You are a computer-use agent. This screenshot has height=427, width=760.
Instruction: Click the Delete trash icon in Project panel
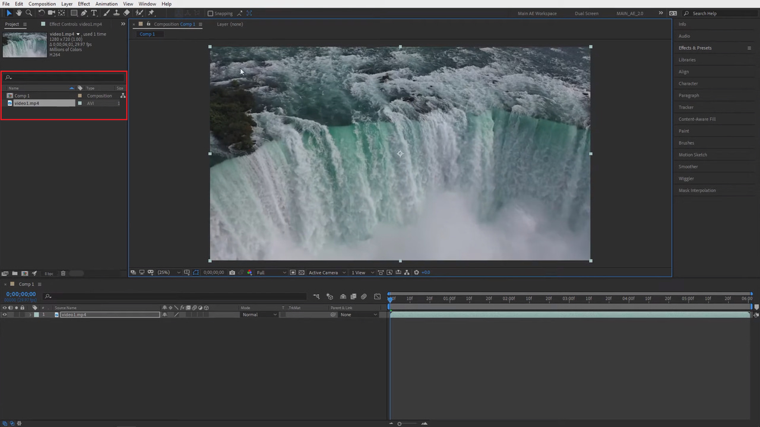[63, 273]
